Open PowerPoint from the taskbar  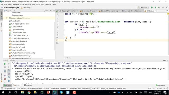coord(48,92)
